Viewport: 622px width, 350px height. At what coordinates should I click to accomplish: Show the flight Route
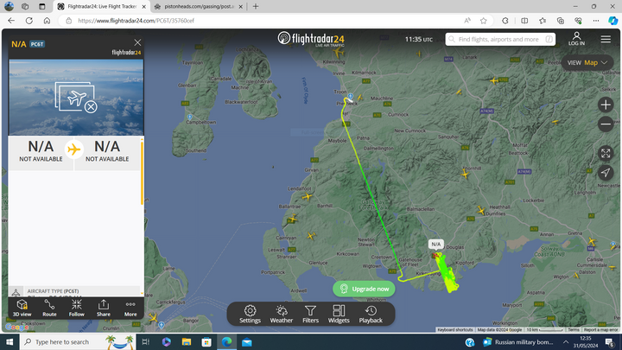49,308
